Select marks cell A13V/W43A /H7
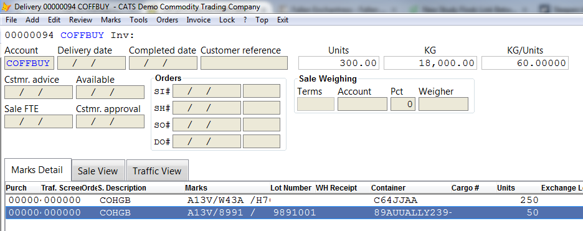This screenshot has width=583, height=231. click(227, 200)
